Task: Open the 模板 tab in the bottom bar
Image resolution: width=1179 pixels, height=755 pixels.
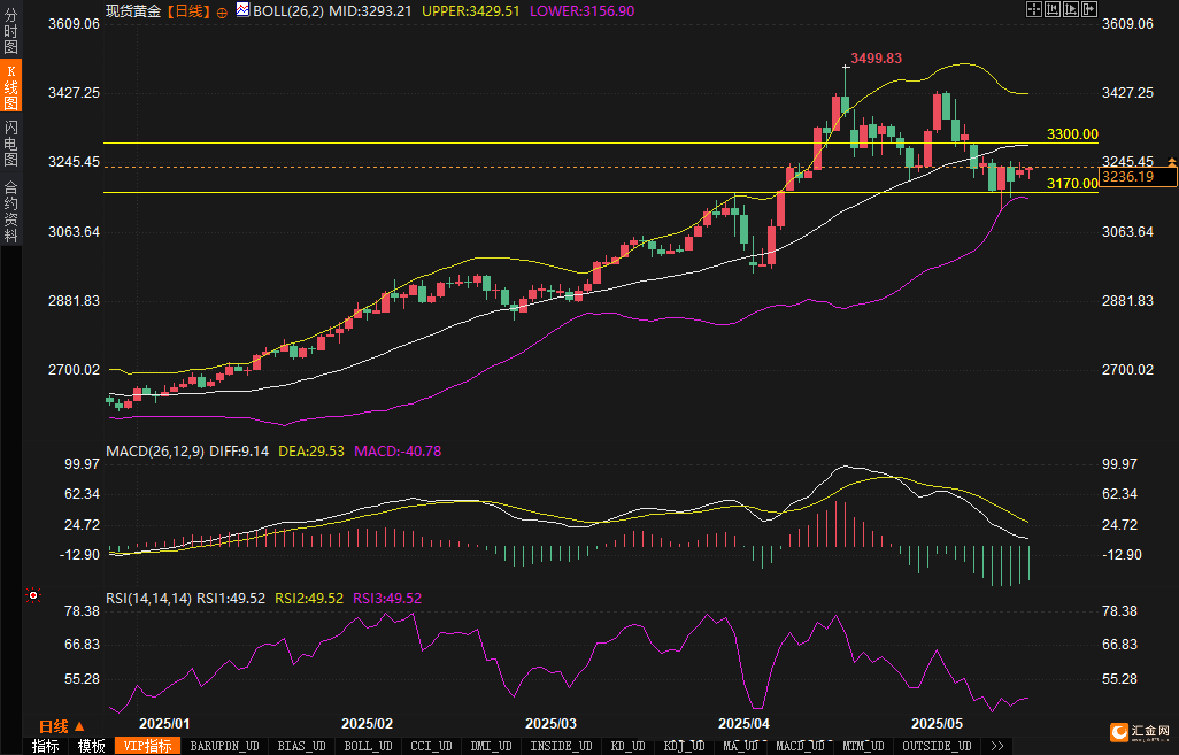Action: coord(91,746)
